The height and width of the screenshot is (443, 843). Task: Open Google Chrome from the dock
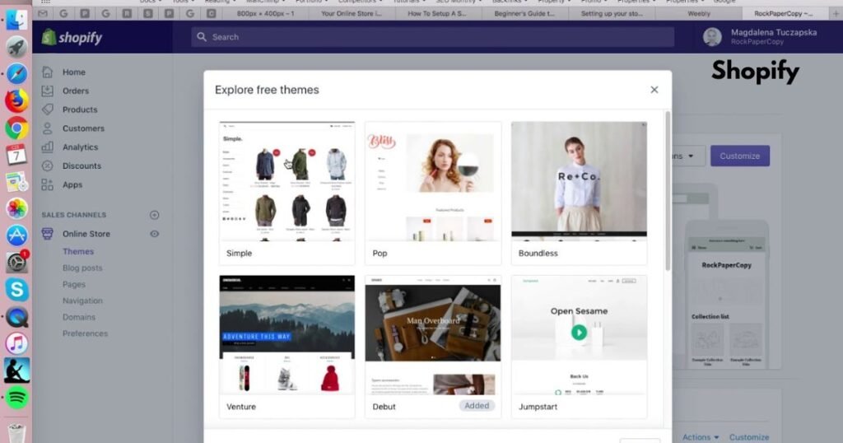16,128
